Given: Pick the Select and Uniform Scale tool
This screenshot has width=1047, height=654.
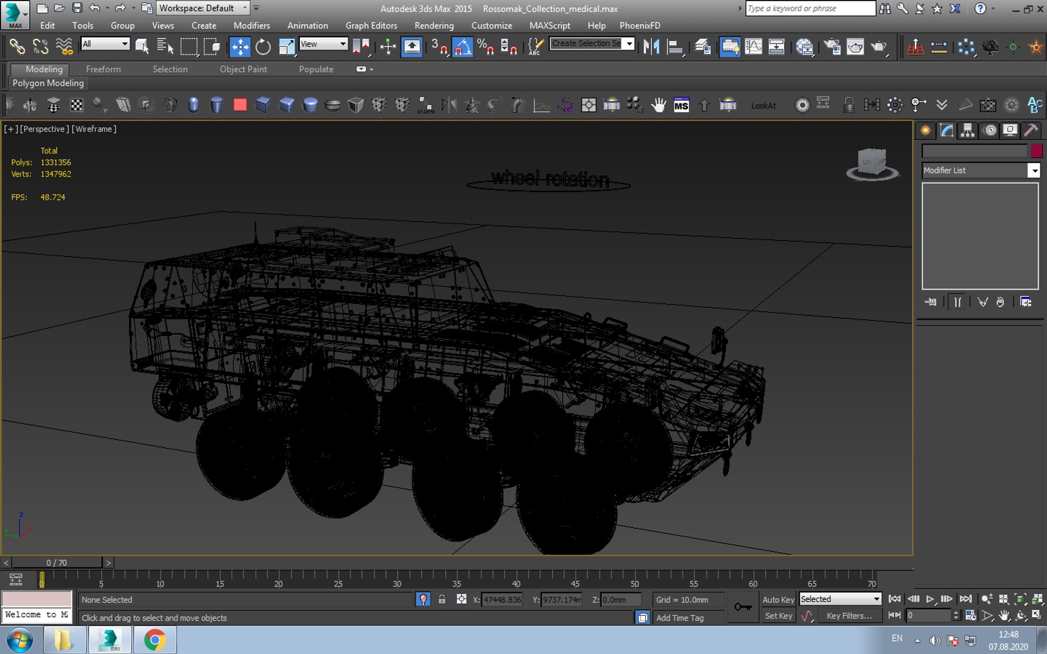Looking at the screenshot, I should pyautogui.click(x=286, y=47).
